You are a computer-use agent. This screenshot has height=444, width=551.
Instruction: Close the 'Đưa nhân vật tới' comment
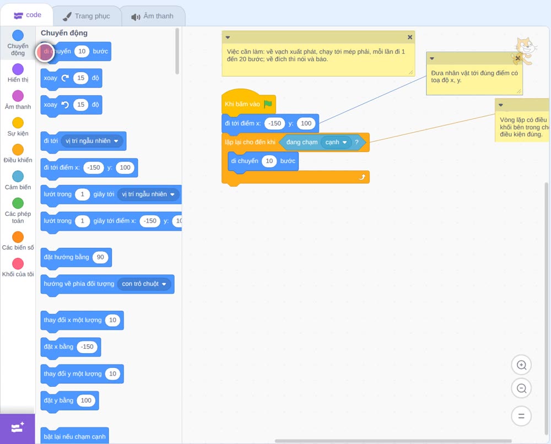point(517,58)
